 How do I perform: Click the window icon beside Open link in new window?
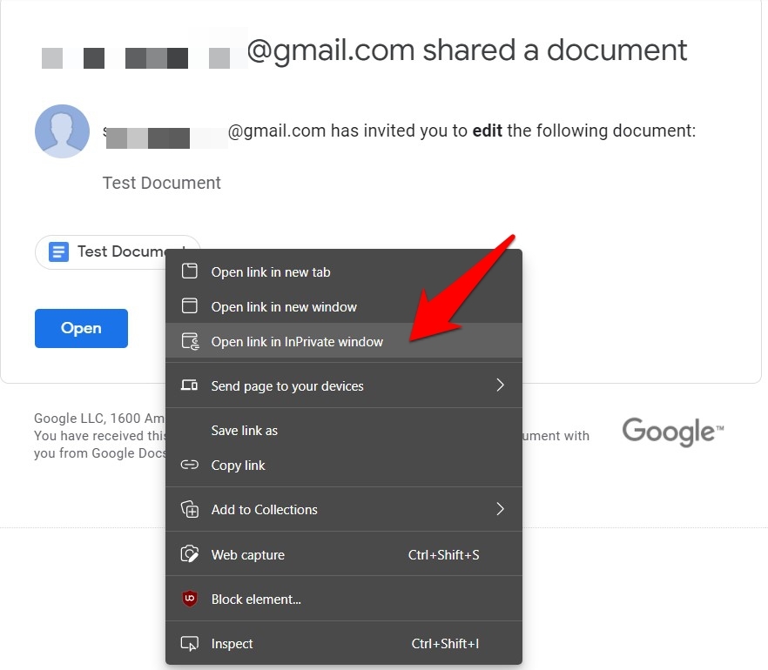(x=190, y=306)
